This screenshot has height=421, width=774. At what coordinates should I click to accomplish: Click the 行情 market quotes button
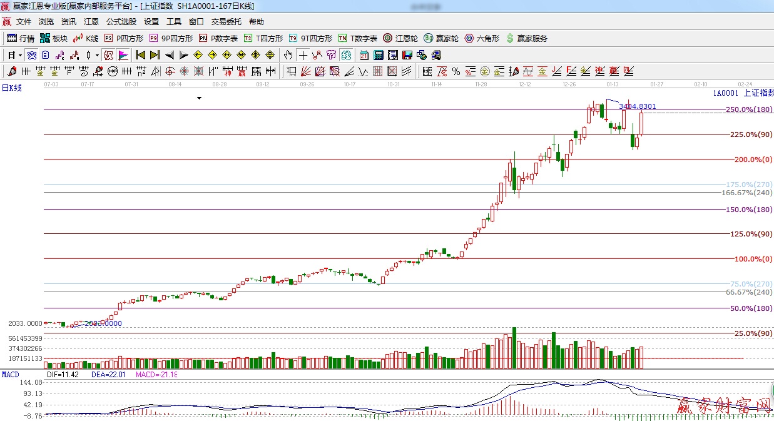(x=21, y=38)
